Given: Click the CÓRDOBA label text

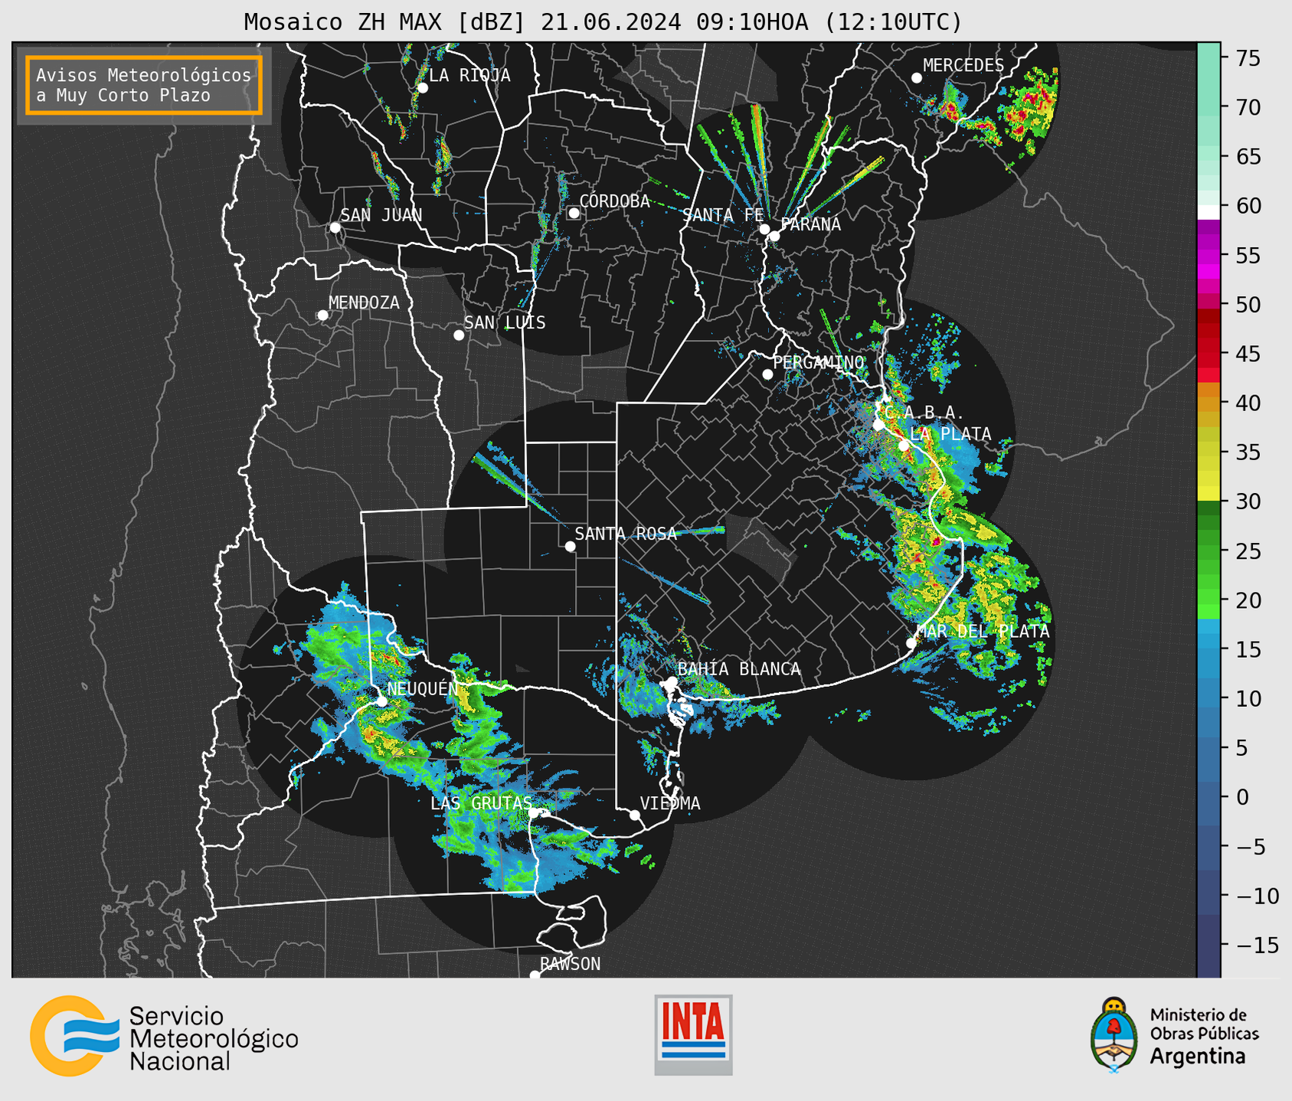Looking at the screenshot, I should point(614,201).
